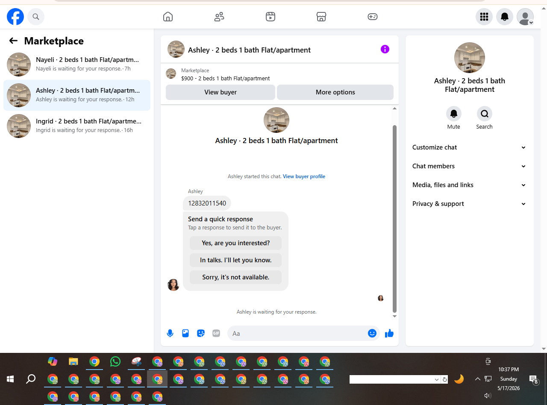Open the taskbar address dropdown arrow
Screen dimensions: 547x405
(437, 379)
